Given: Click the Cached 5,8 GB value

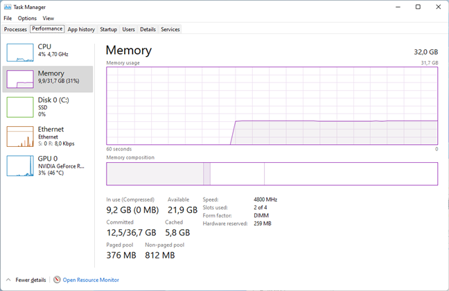Looking at the screenshot, I should [177, 233].
